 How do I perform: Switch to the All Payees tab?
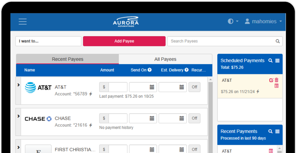point(165,59)
